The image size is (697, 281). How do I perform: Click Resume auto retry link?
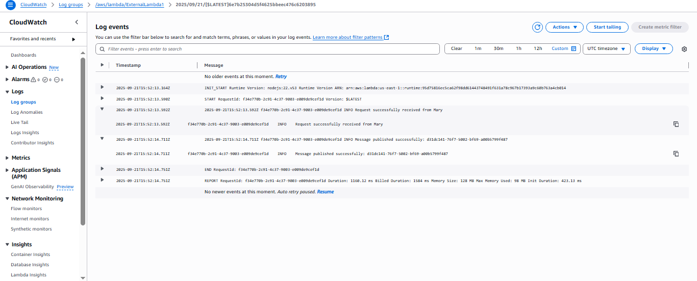[x=326, y=192]
